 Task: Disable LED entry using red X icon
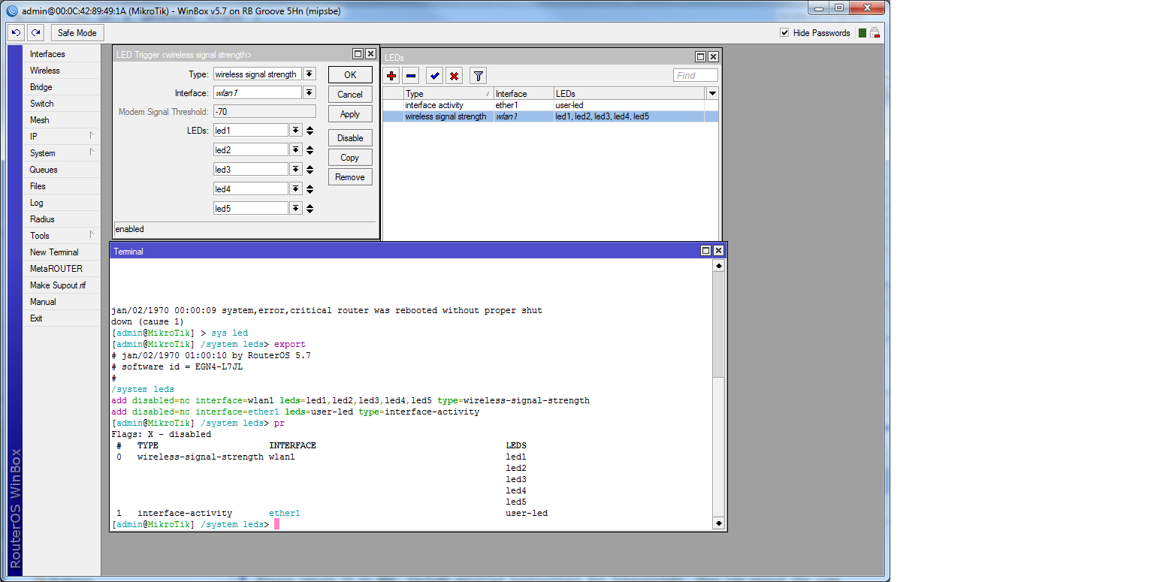point(454,76)
